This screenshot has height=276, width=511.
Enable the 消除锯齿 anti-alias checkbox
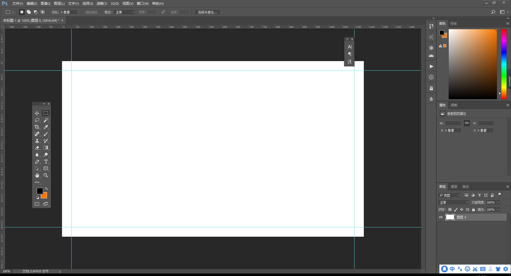pos(82,12)
